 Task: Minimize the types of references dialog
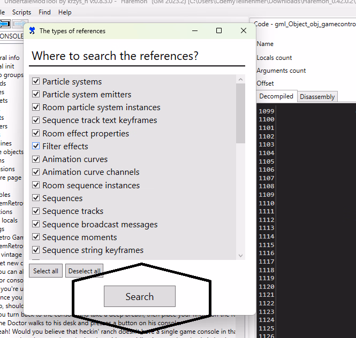(194, 31)
